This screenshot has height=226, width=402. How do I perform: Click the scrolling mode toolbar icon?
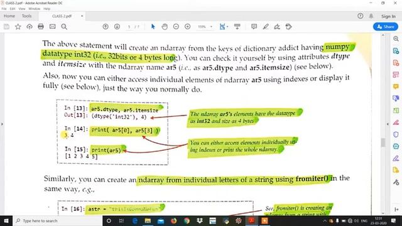click(x=237, y=26)
